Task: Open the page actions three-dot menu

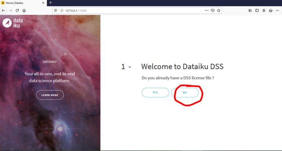Action: point(207,10)
